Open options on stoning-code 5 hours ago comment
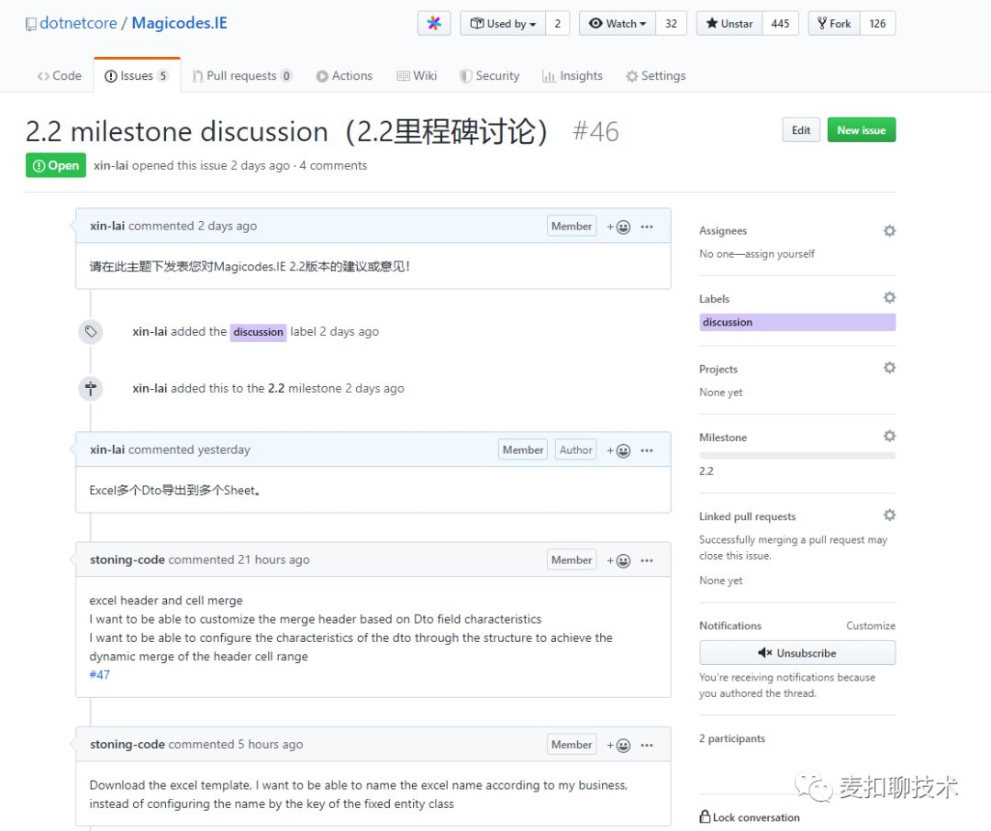Screen dimensions: 991x831 point(647,745)
